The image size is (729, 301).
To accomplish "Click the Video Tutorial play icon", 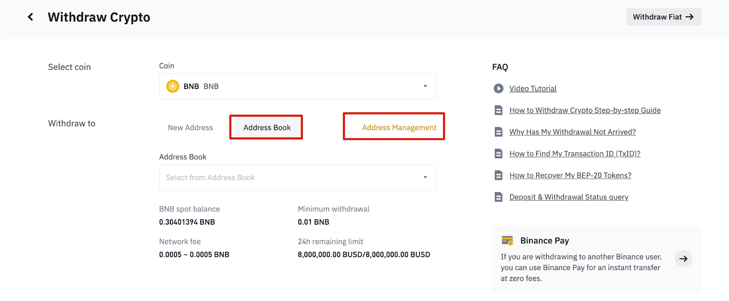I will 498,89.
